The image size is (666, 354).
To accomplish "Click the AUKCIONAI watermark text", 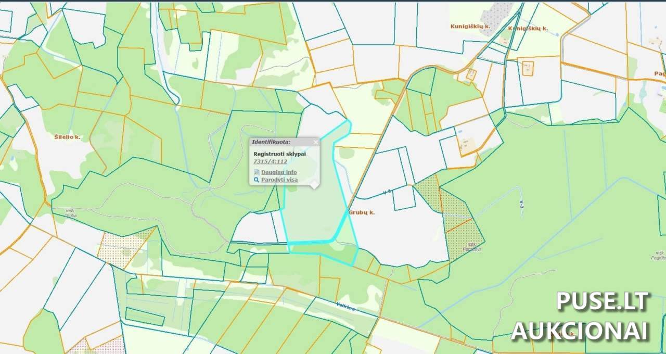I will [581, 330].
